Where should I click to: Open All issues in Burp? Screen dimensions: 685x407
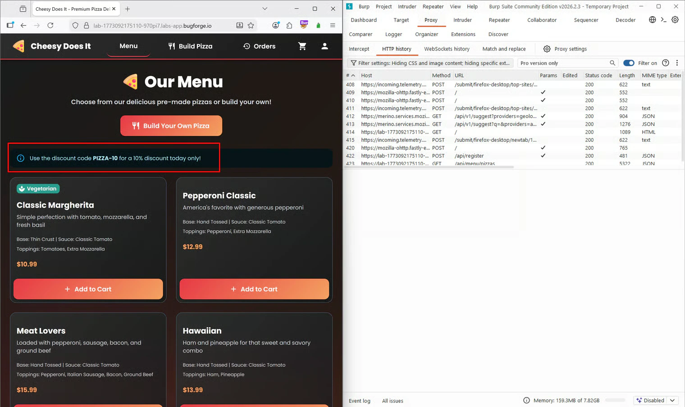coord(393,401)
